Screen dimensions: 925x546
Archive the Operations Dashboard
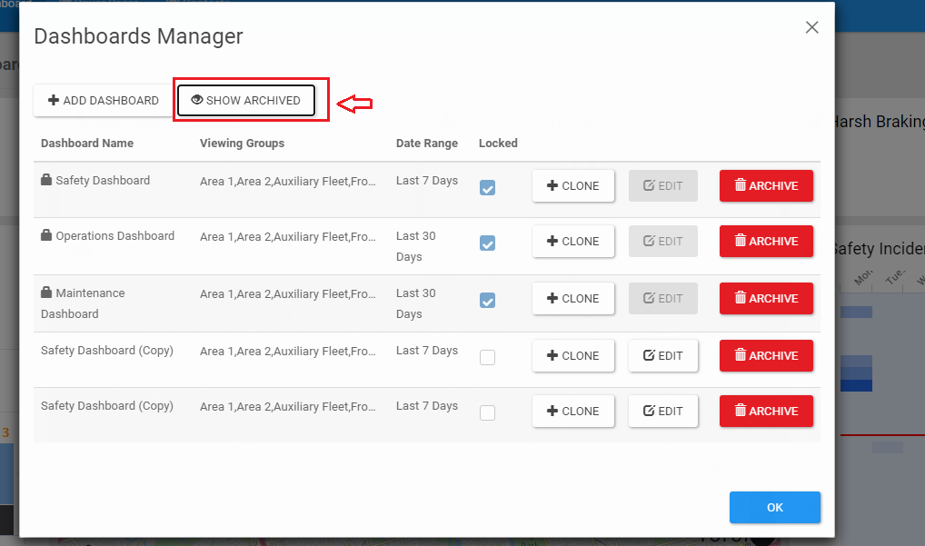click(766, 241)
